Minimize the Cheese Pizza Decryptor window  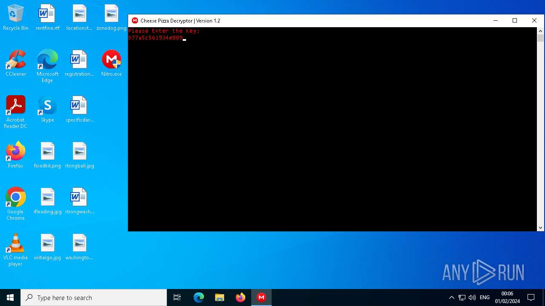click(x=496, y=20)
